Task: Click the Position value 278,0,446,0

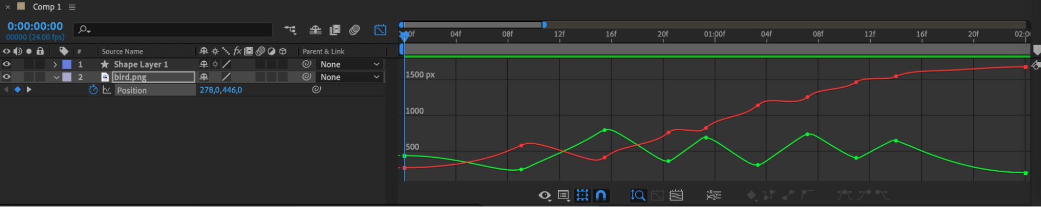Action: tap(221, 90)
